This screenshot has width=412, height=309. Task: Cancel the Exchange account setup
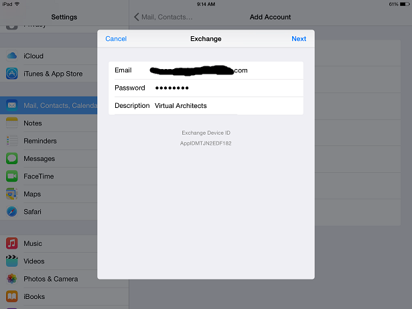tap(116, 39)
